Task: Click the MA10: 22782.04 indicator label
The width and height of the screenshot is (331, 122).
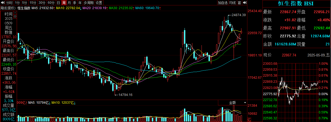Action: click(68, 8)
